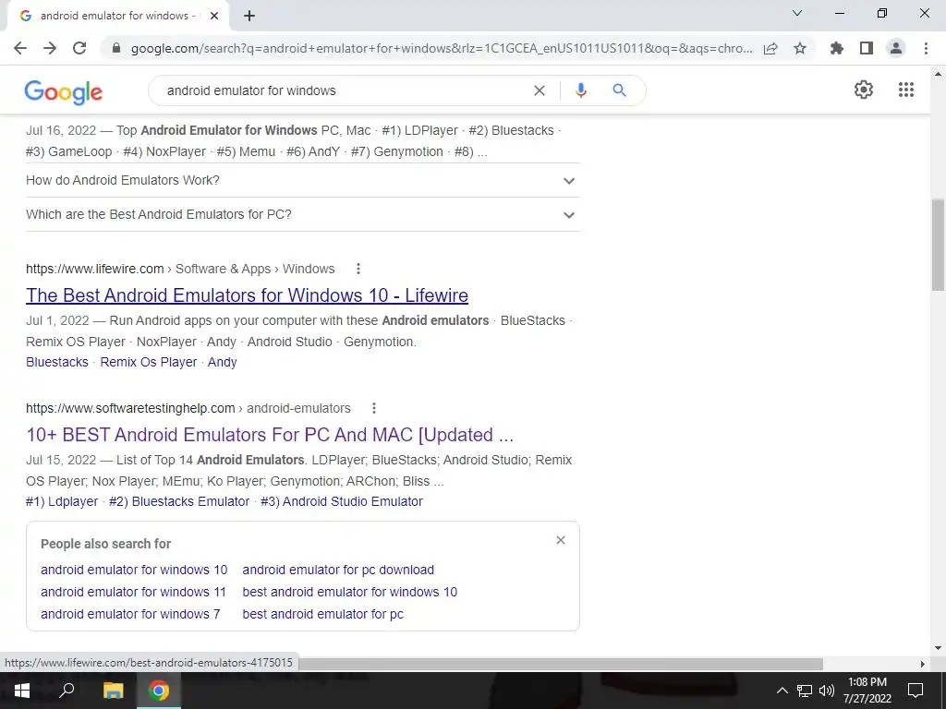Submit search with magnifier icon

point(619,90)
